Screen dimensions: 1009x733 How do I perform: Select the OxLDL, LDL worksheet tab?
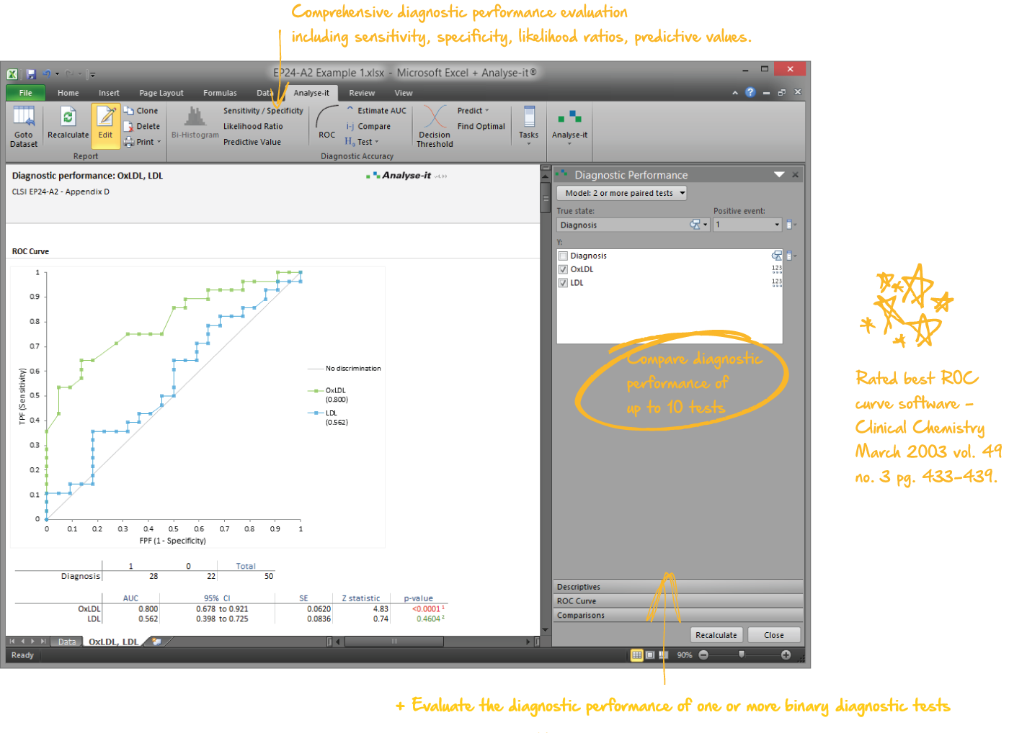point(114,642)
